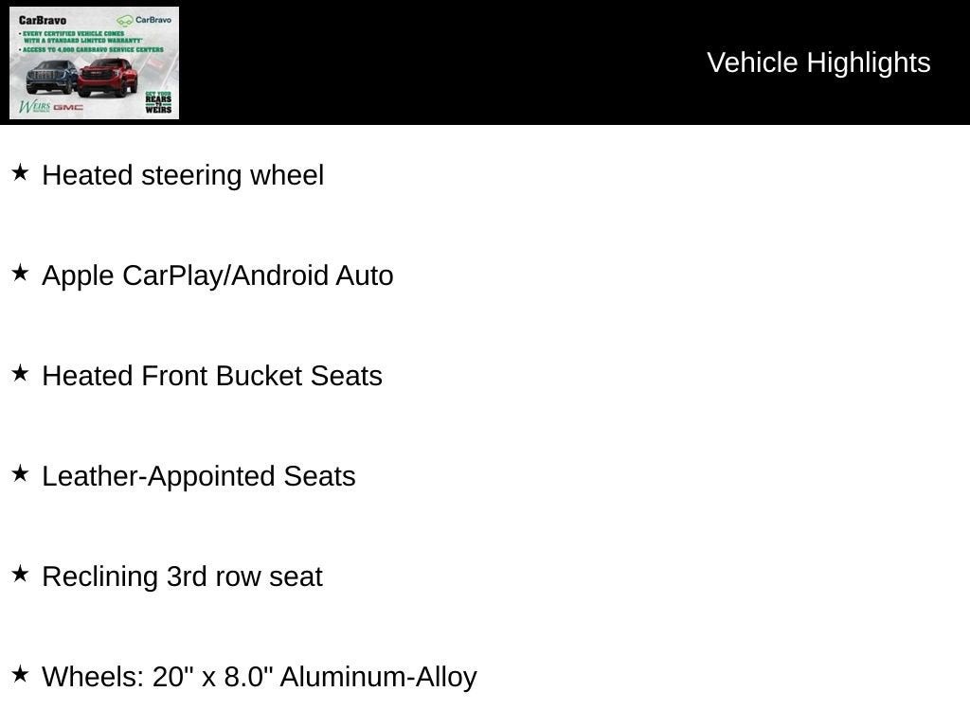This screenshot has width=970, height=727.
Task: Click the Wheels 20" x 8.0" Aluminum-Alloy text
Action: click(260, 677)
